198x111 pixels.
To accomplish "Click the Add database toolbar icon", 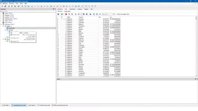I will [9, 6].
